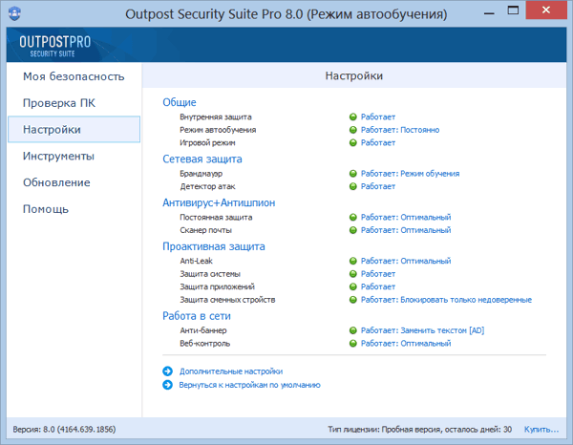Click green status icon for Сканер почты
Image resolution: width=573 pixels, height=445 pixels.
pyautogui.click(x=352, y=230)
